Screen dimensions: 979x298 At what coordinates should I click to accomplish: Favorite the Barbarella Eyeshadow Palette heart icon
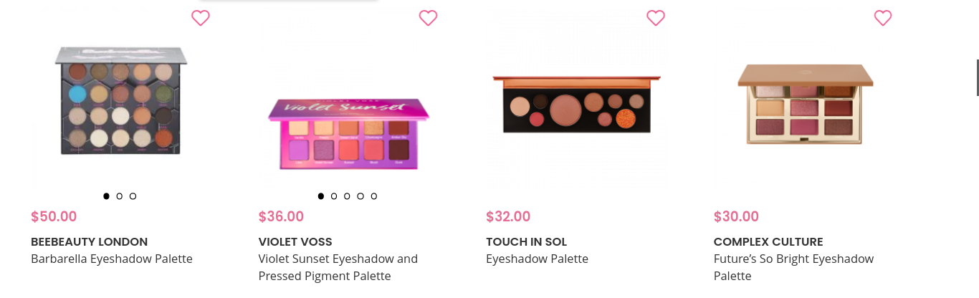pyautogui.click(x=201, y=18)
